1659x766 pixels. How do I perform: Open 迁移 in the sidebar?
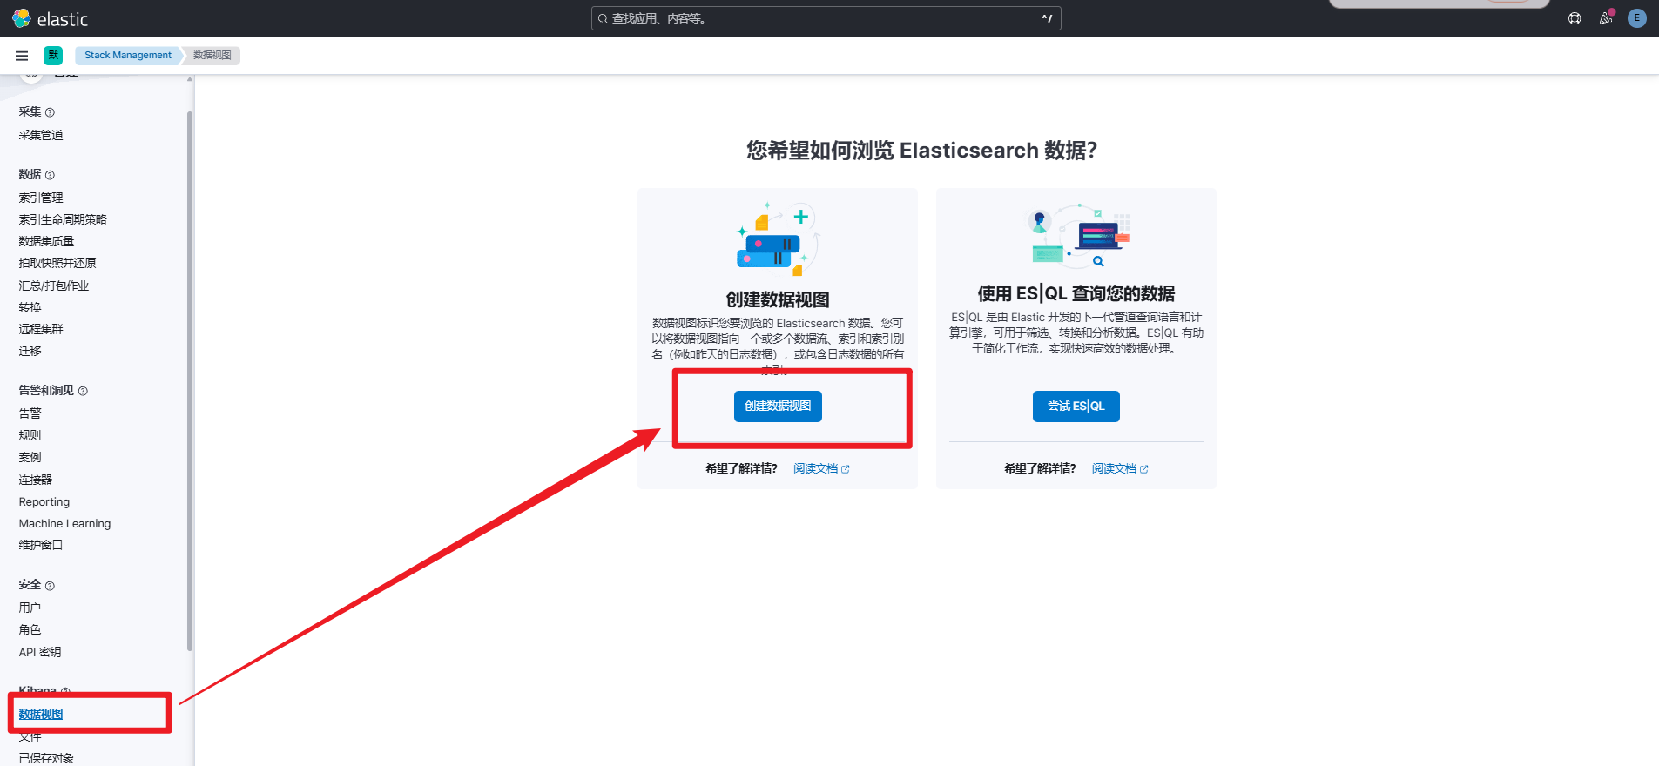click(x=30, y=351)
